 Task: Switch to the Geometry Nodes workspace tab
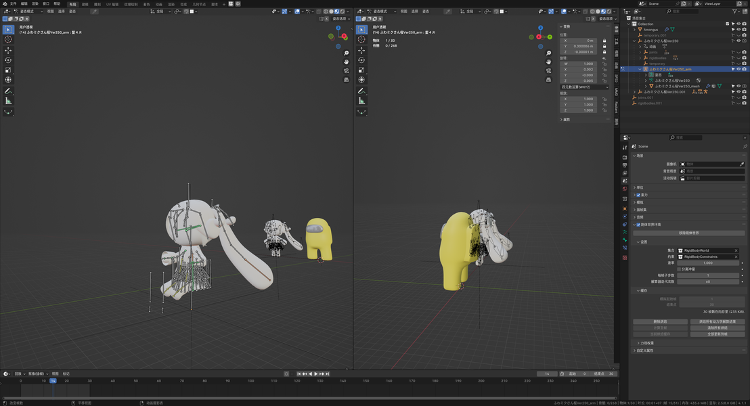(x=198, y=4)
